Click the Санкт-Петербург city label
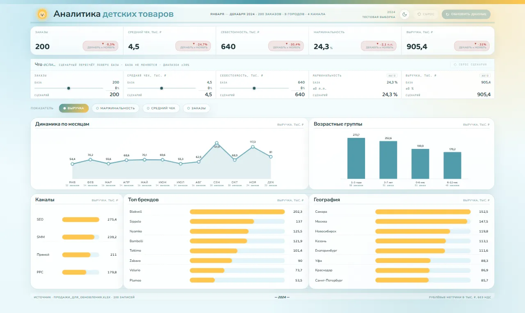 coord(329,280)
